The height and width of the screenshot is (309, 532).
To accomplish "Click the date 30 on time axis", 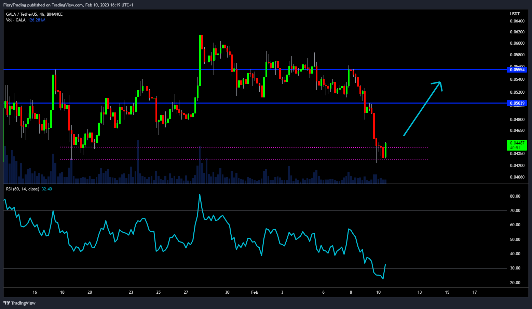I will (227, 292).
